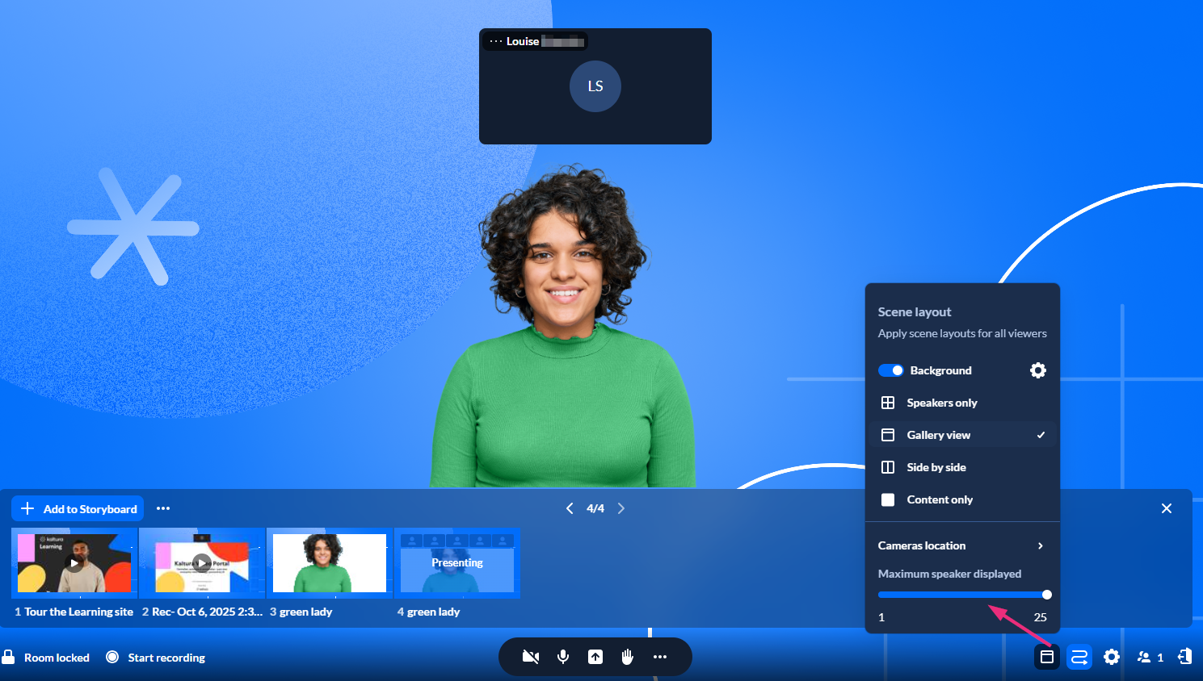Image resolution: width=1203 pixels, height=681 pixels.
Task: Open the participants list
Action: [1150, 658]
